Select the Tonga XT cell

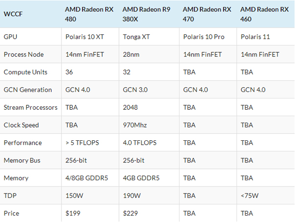click(136, 36)
